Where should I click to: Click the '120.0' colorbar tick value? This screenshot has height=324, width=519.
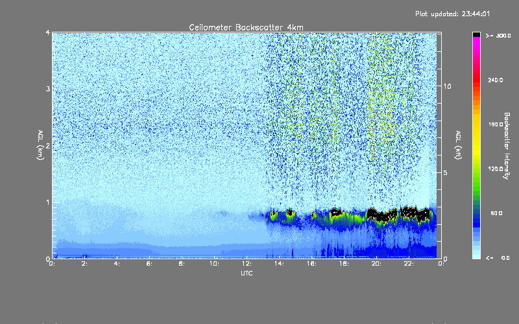[x=496, y=169]
